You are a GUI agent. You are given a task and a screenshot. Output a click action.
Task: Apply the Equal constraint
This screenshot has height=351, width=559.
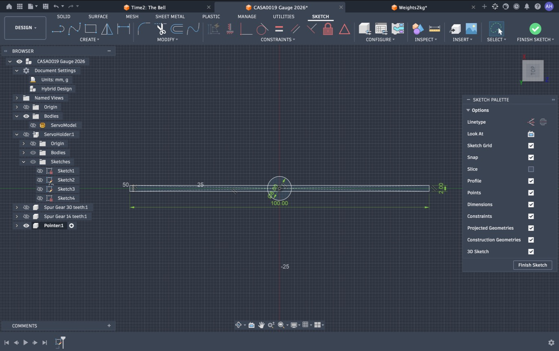tap(279, 29)
